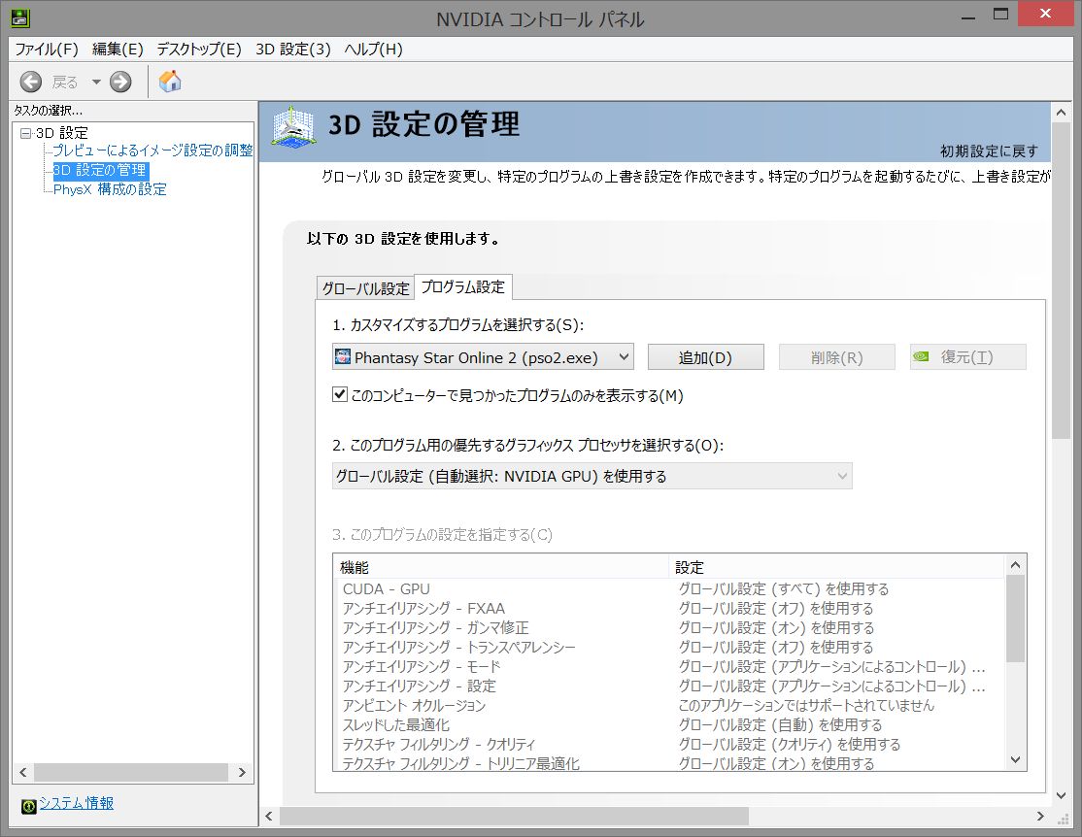
Task: Click the 削除(R) button
Action: tap(836, 357)
